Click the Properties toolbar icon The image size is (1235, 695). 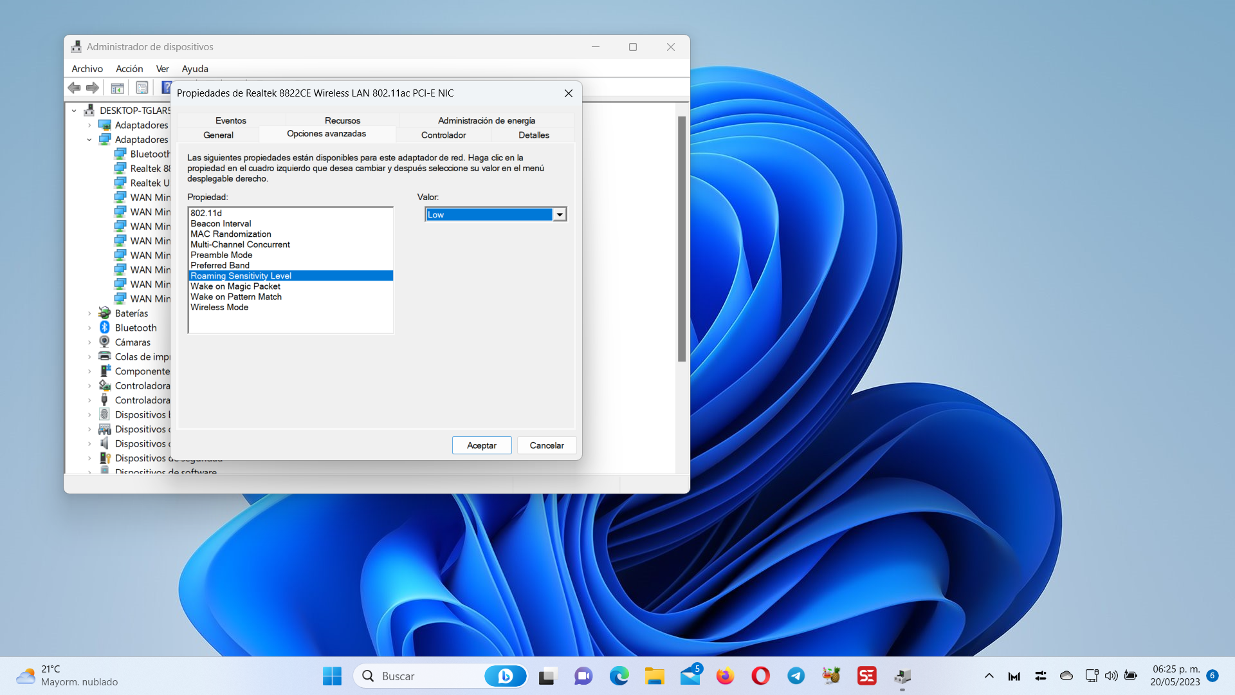click(x=142, y=88)
